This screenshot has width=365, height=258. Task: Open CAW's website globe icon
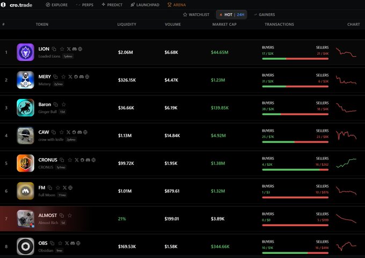pos(85,132)
